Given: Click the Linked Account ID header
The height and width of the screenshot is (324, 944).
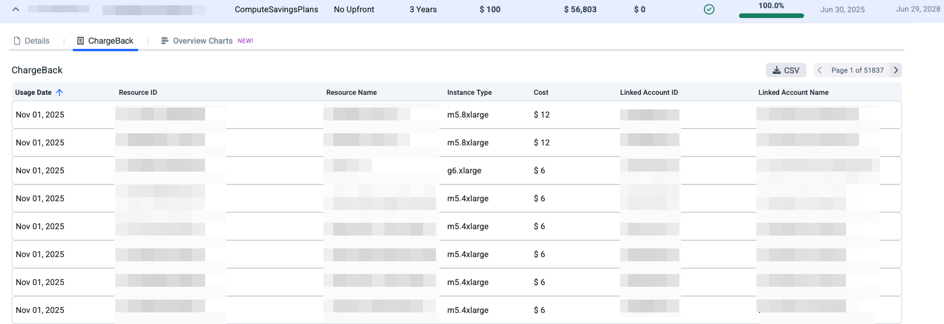Looking at the screenshot, I should point(649,92).
